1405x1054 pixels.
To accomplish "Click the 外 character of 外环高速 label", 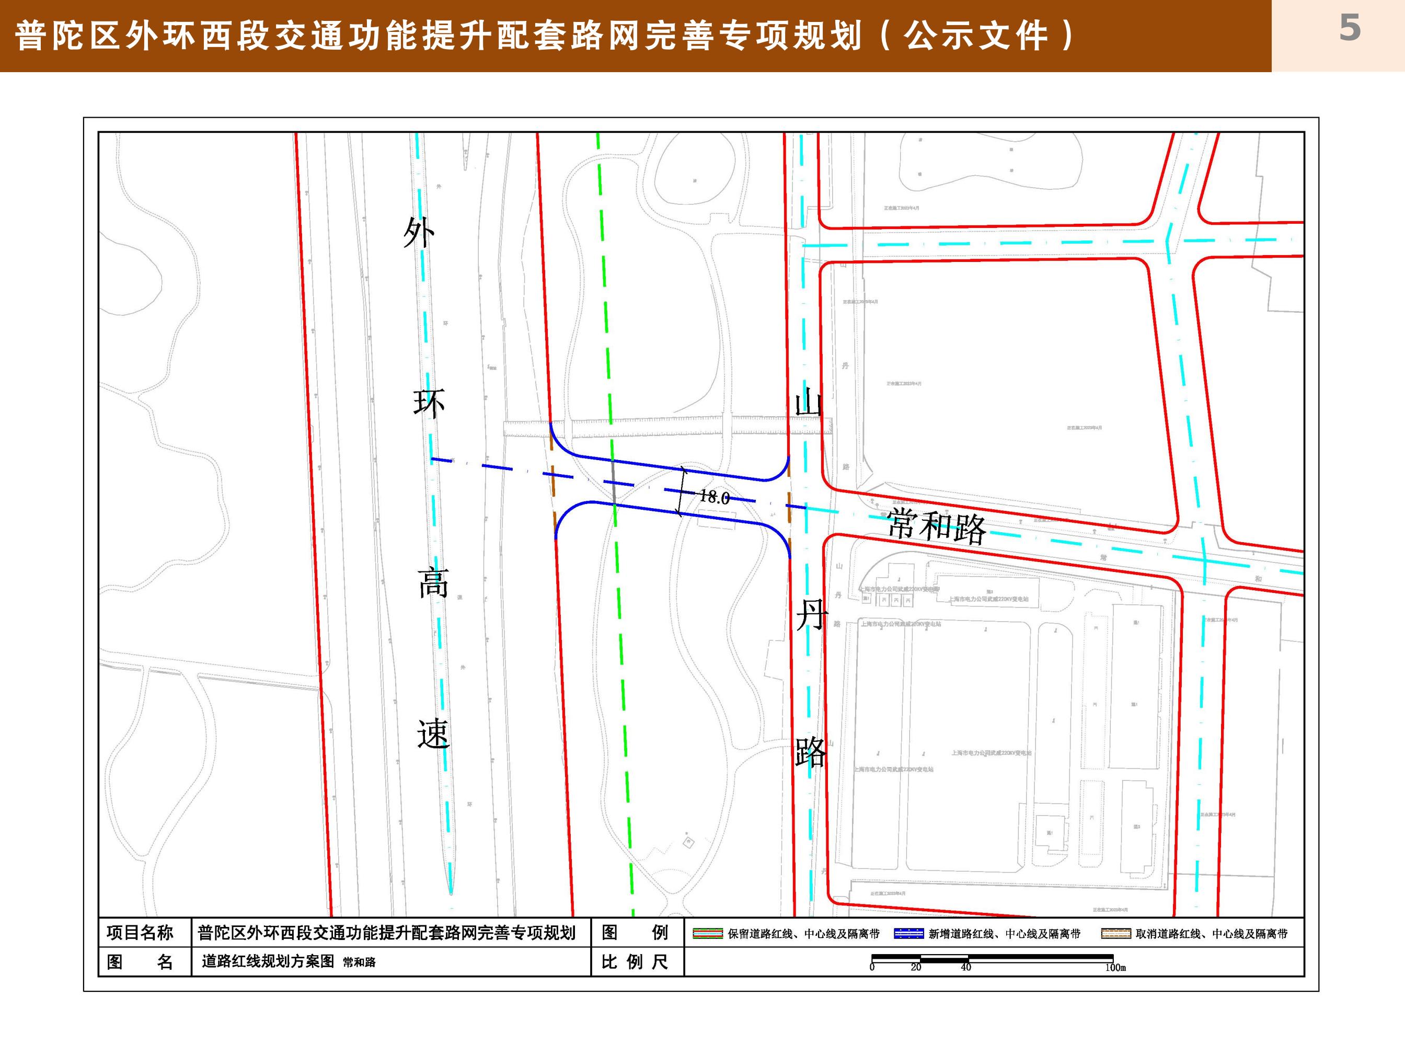I will pos(419,233).
